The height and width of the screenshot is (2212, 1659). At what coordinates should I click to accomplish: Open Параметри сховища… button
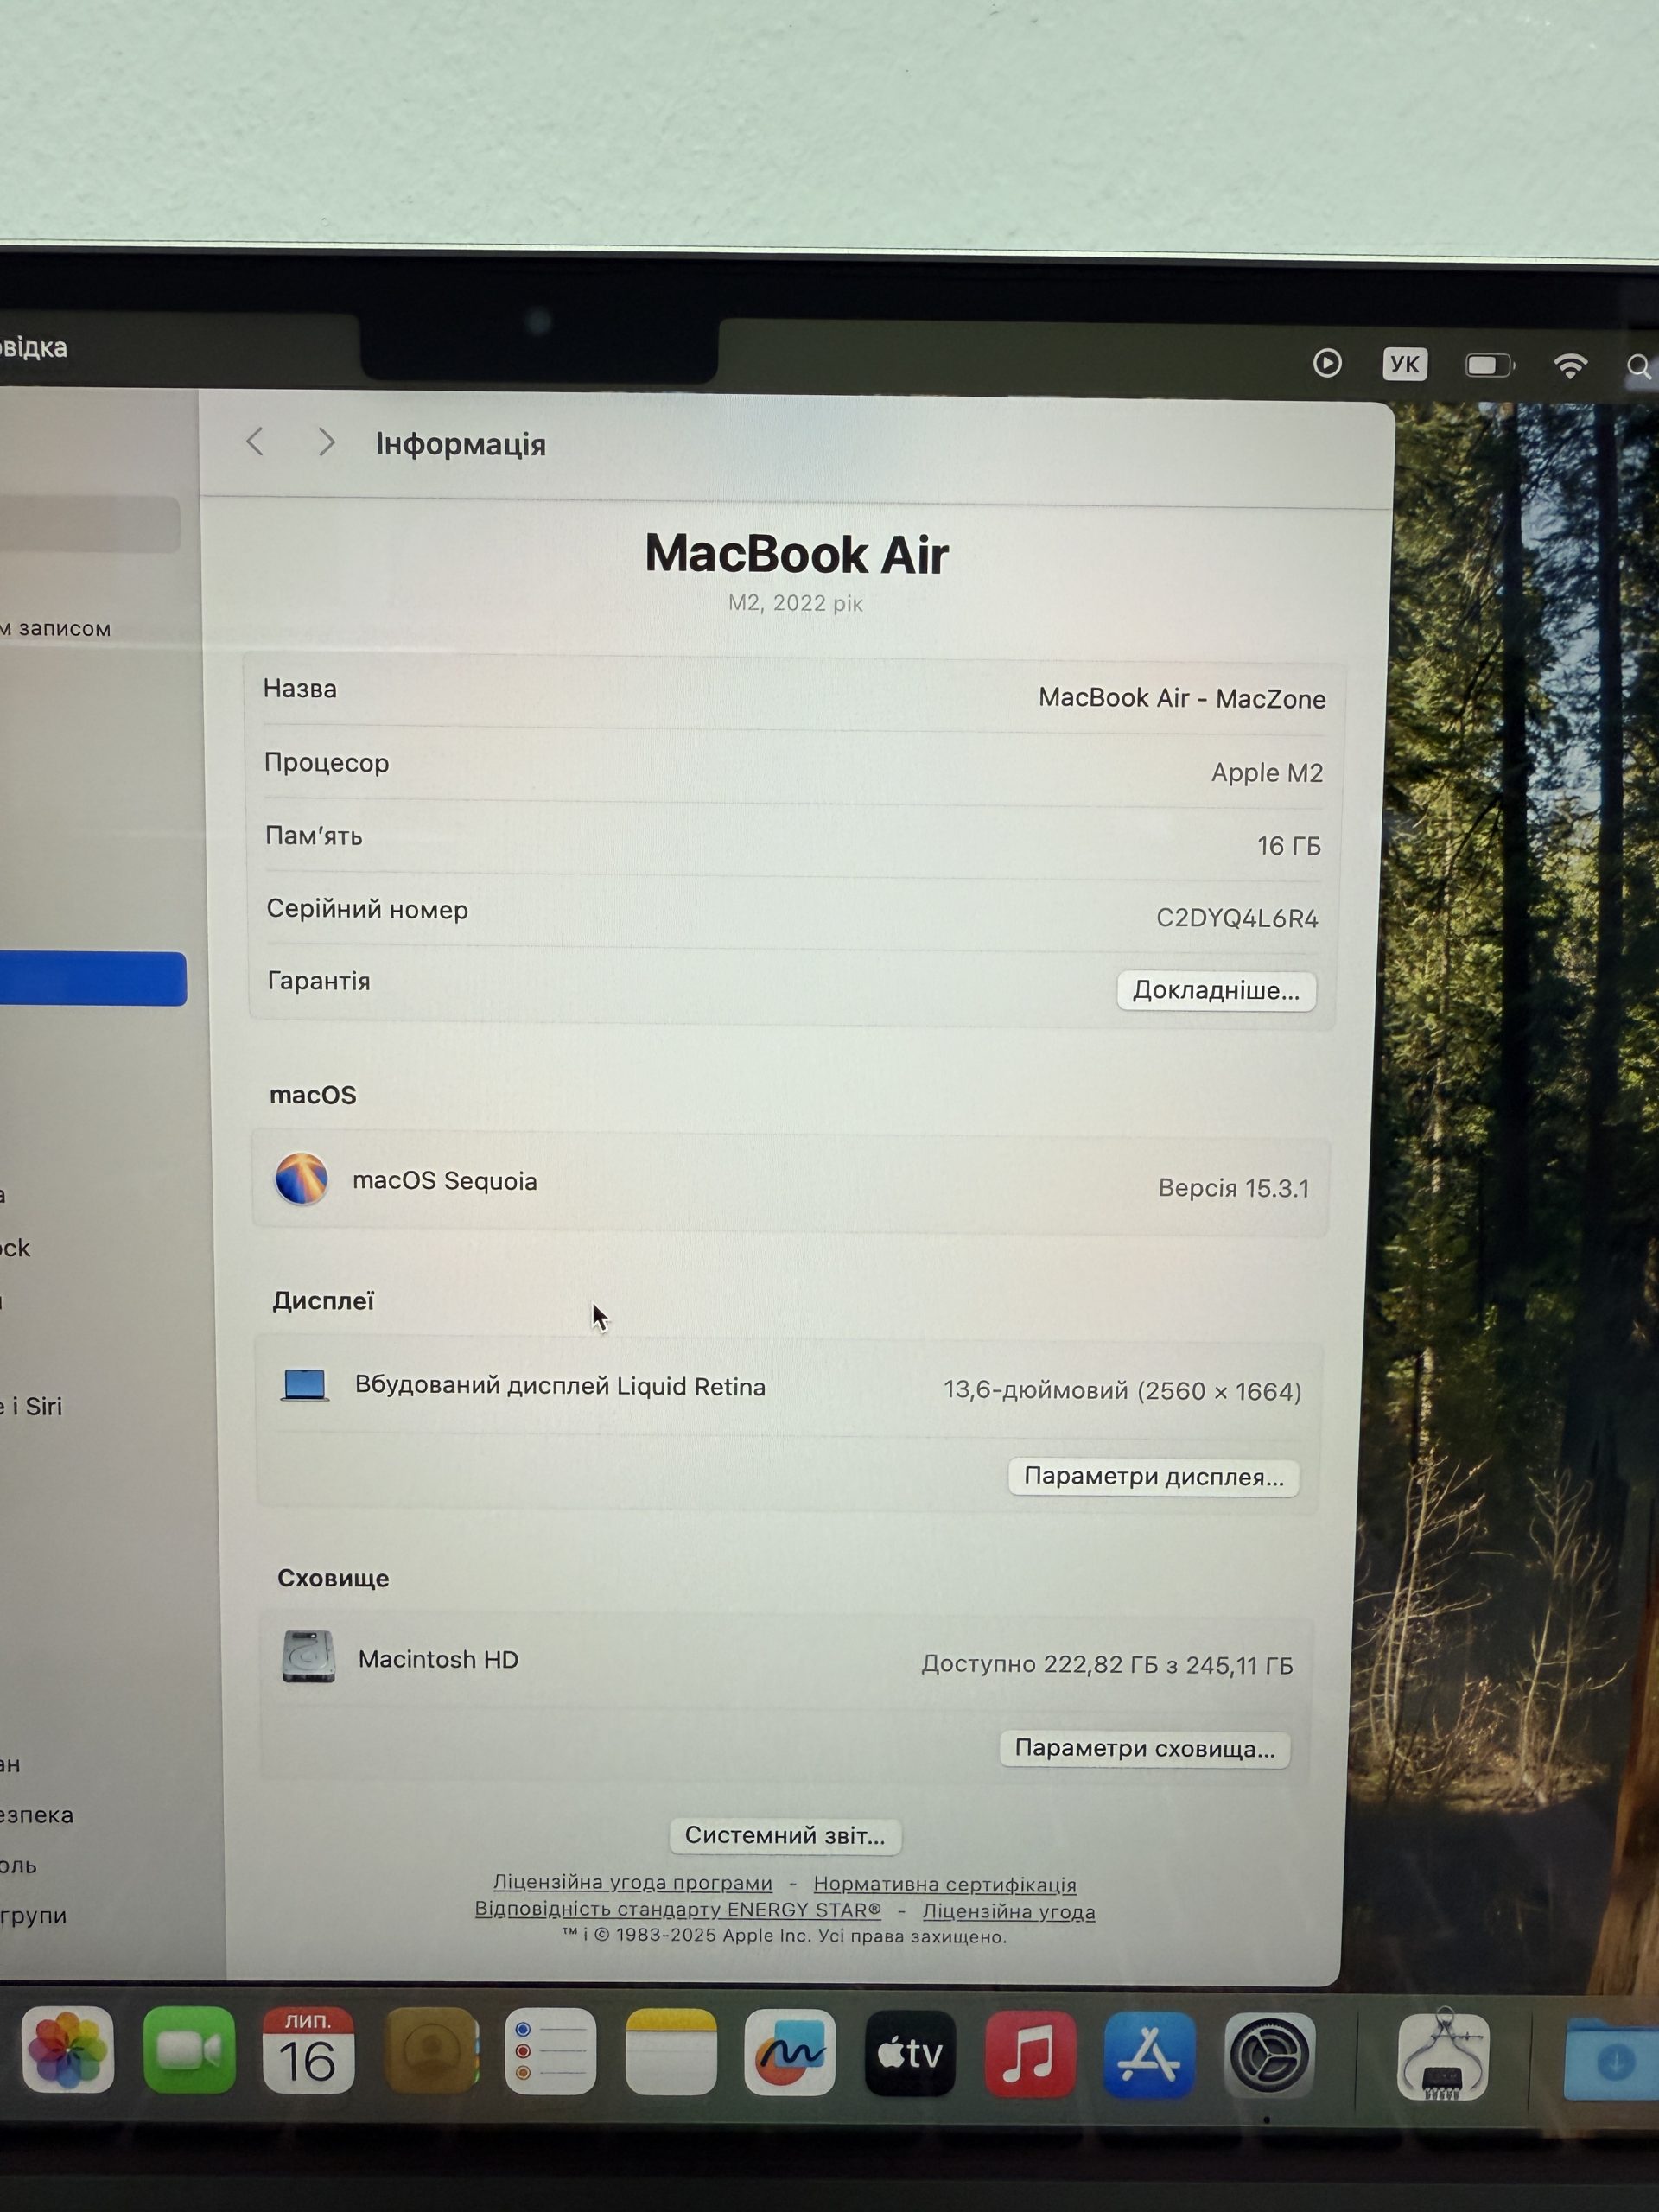(x=1145, y=1749)
